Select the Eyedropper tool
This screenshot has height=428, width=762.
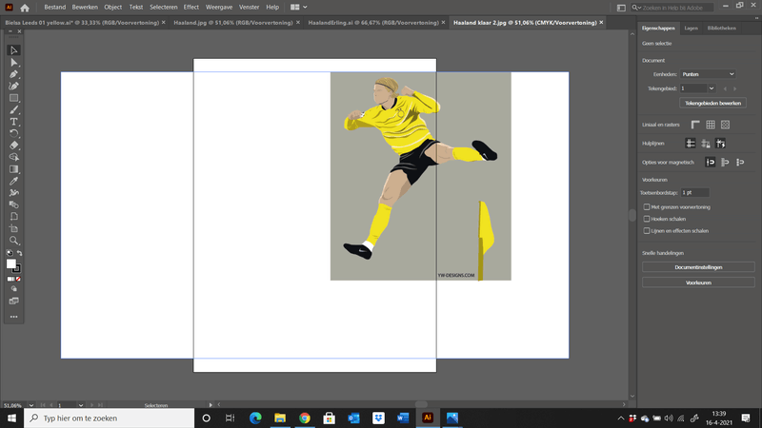(13, 181)
